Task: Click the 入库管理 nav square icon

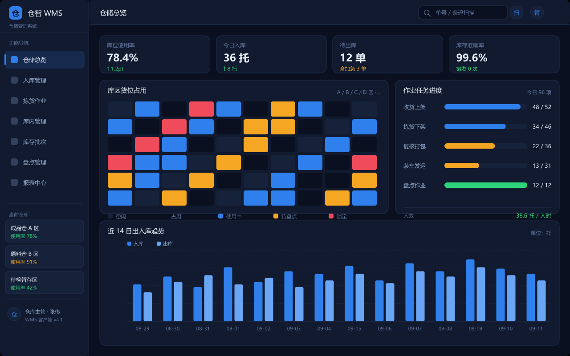Action: 14,80
